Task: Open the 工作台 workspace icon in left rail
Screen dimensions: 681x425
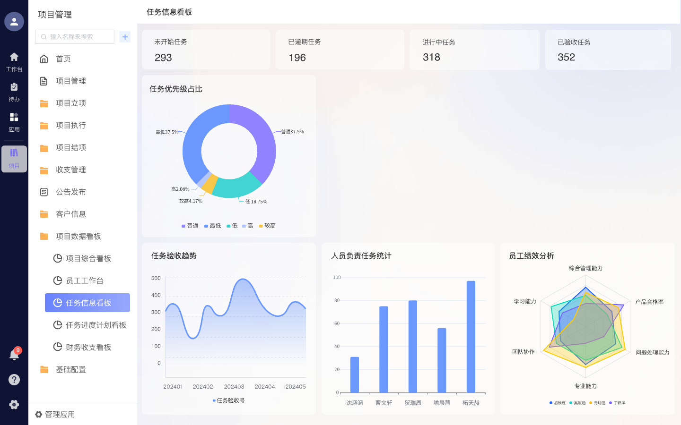Action: pos(14,61)
